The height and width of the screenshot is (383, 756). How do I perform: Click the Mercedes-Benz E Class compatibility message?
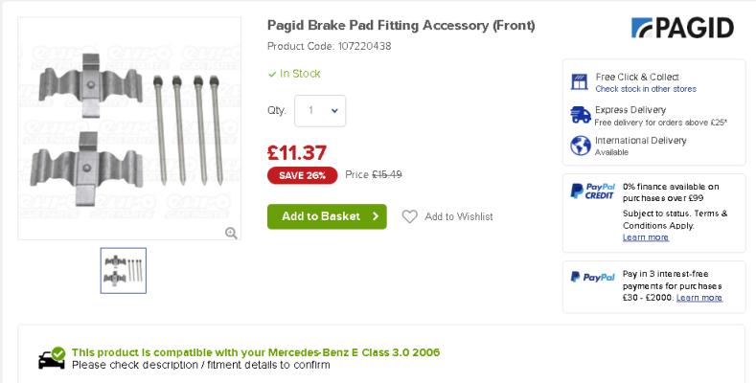[256, 352]
